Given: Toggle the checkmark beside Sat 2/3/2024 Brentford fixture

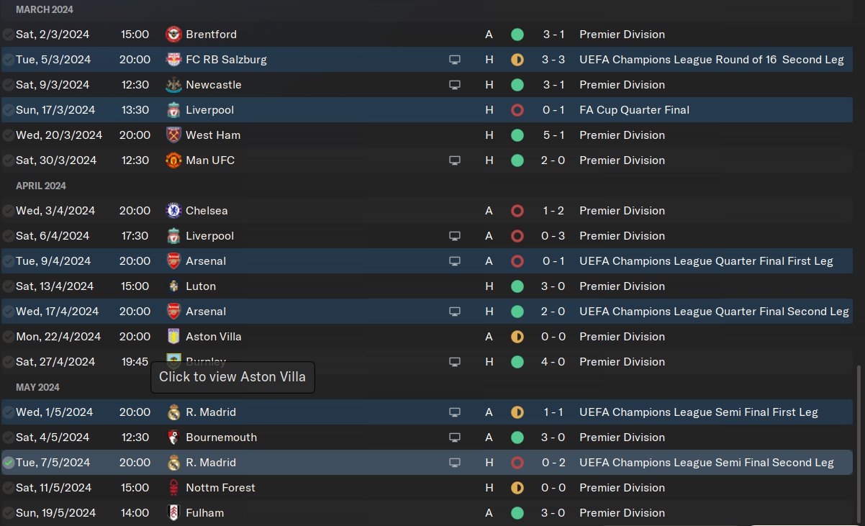Looking at the screenshot, I should point(9,35).
